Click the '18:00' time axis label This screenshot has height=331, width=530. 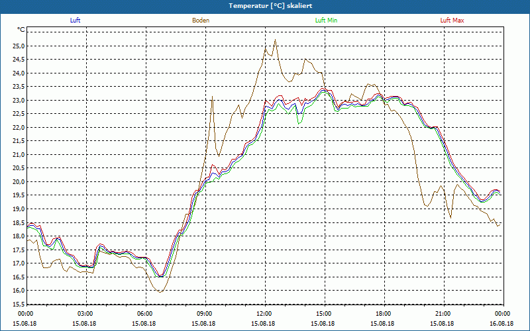[383, 314]
